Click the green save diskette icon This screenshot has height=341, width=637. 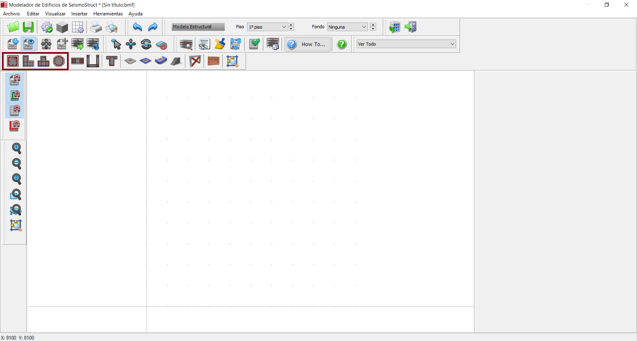pos(28,27)
